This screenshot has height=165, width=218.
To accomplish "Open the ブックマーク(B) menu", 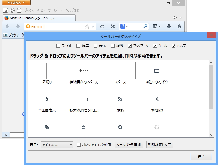I will (x=34, y=10).
